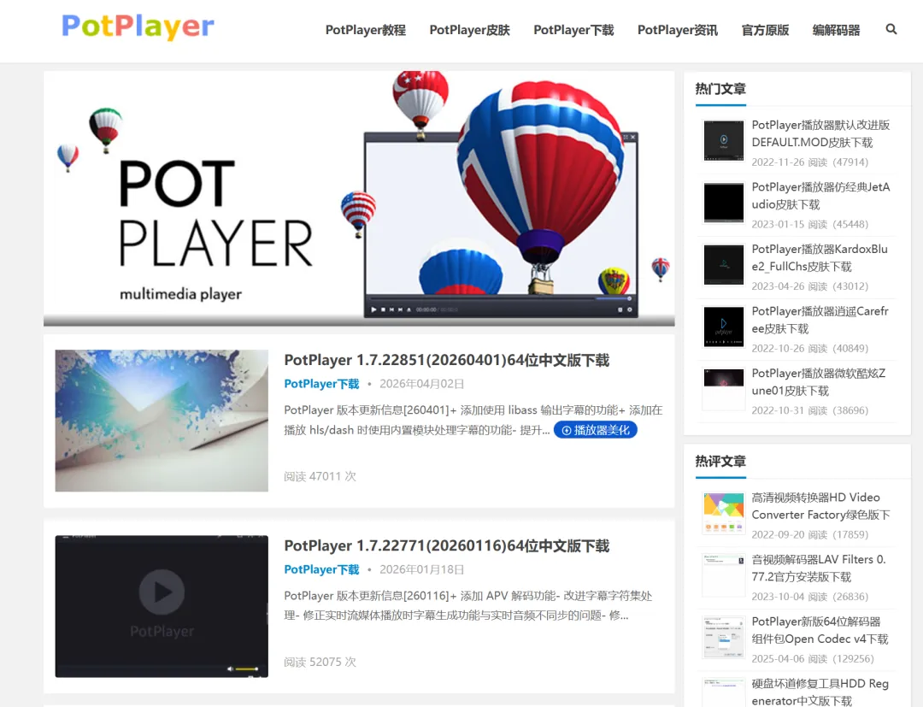923x707 pixels.
Task: Click the text 2025-04-06 阅读 (129256)
Action: pos(813,659)
